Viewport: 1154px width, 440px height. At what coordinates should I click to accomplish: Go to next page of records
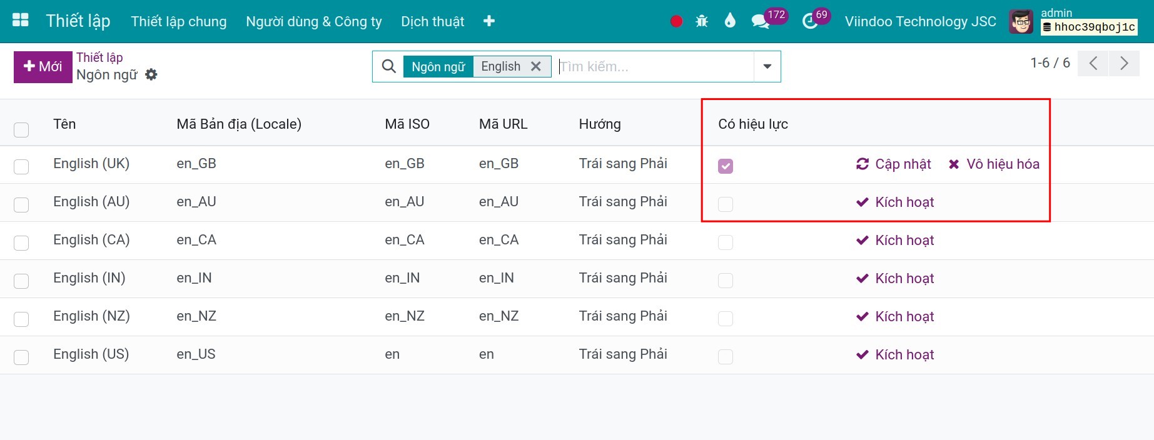[x=1124, y=63]
